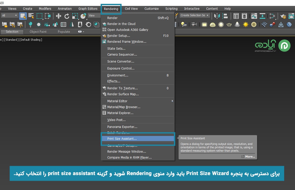
Task: Open the Curve Editor icon
Action: coord(254,16)
